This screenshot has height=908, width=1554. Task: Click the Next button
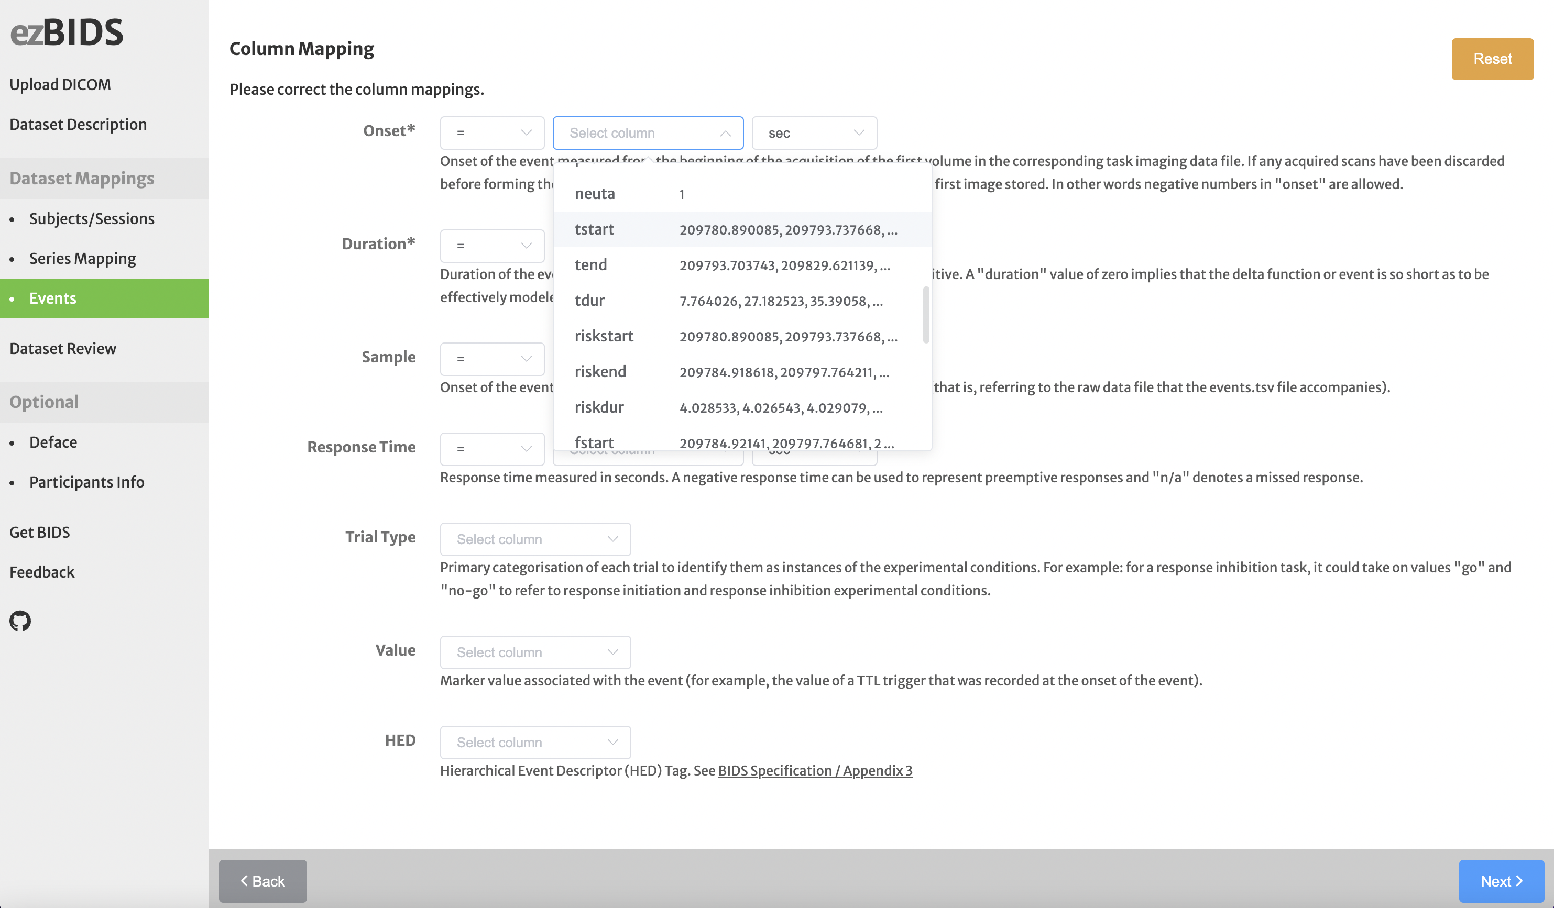click(x=1502, y=881)
